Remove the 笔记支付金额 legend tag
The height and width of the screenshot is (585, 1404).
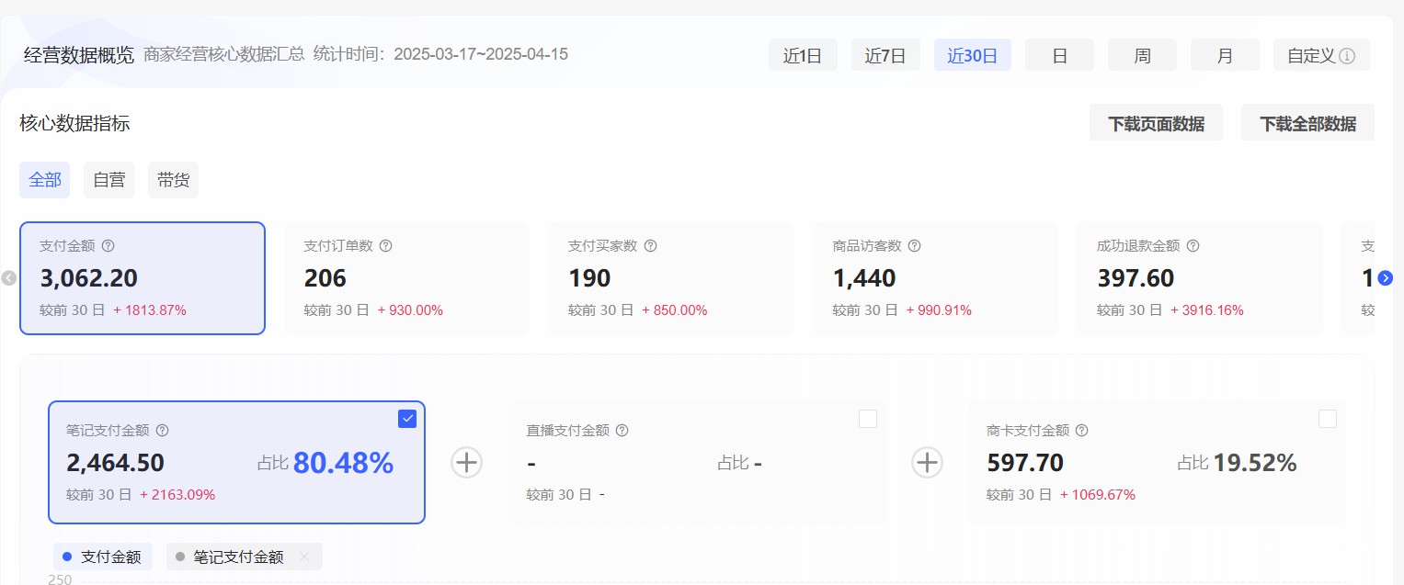coord(304,557)
